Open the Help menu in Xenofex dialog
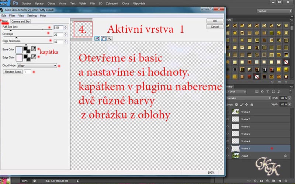 tap(43, 15)
